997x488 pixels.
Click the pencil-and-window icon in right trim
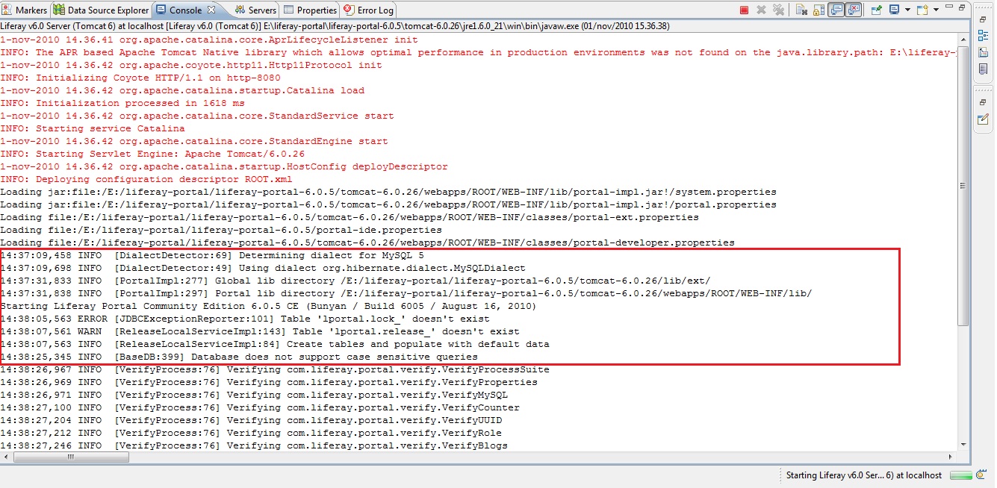pos(983,119)
